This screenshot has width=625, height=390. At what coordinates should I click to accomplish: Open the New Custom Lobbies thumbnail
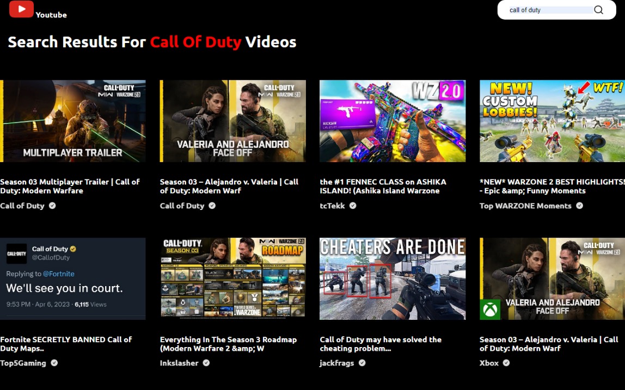552,121
